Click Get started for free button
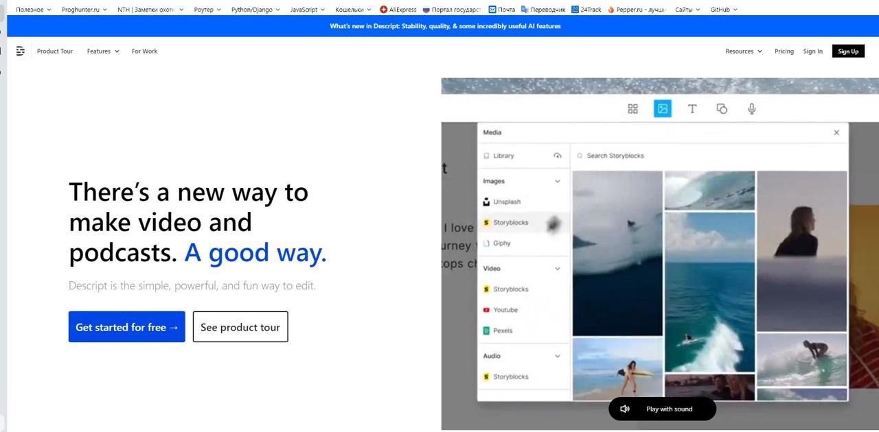Image resolution: width=879 pixels, height=432 pixels. pyautogui.click(x=127, y=327)
